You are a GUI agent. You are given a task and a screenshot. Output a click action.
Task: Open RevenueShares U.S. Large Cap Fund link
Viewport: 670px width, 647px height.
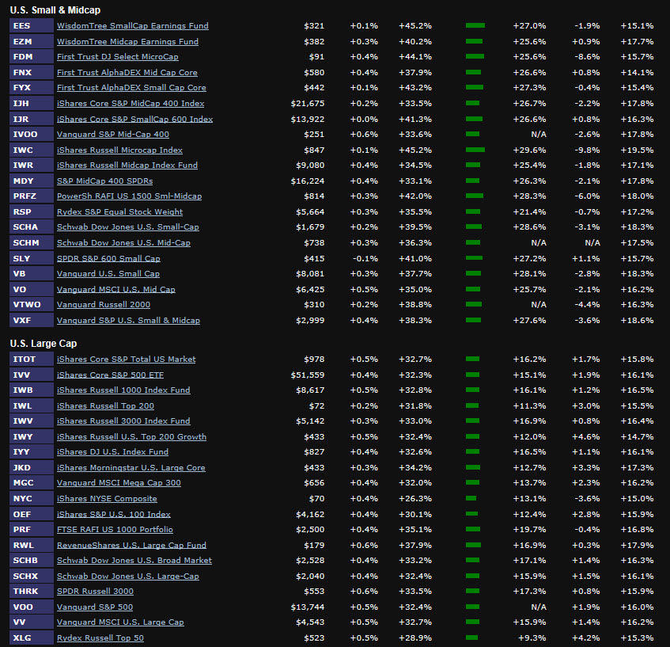point(131,545)
